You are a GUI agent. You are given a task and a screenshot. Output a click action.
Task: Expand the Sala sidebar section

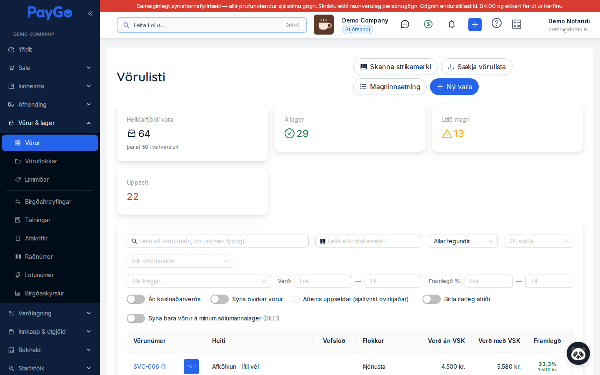pyautogui.click(x=50, y=68)
